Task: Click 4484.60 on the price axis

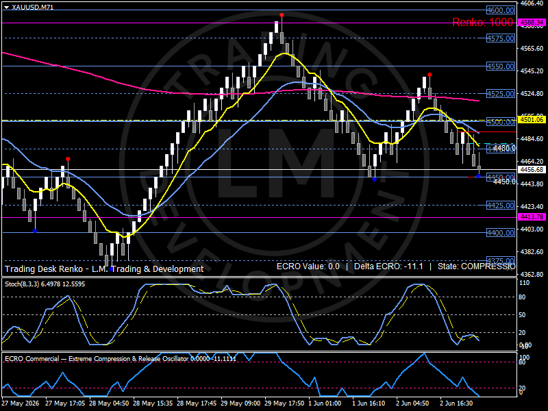Action: pyautogui.click(x=532, y=139)
